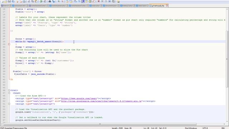Click the Save recorded macro icon
The image size is (229, 129).
[113, 1]
